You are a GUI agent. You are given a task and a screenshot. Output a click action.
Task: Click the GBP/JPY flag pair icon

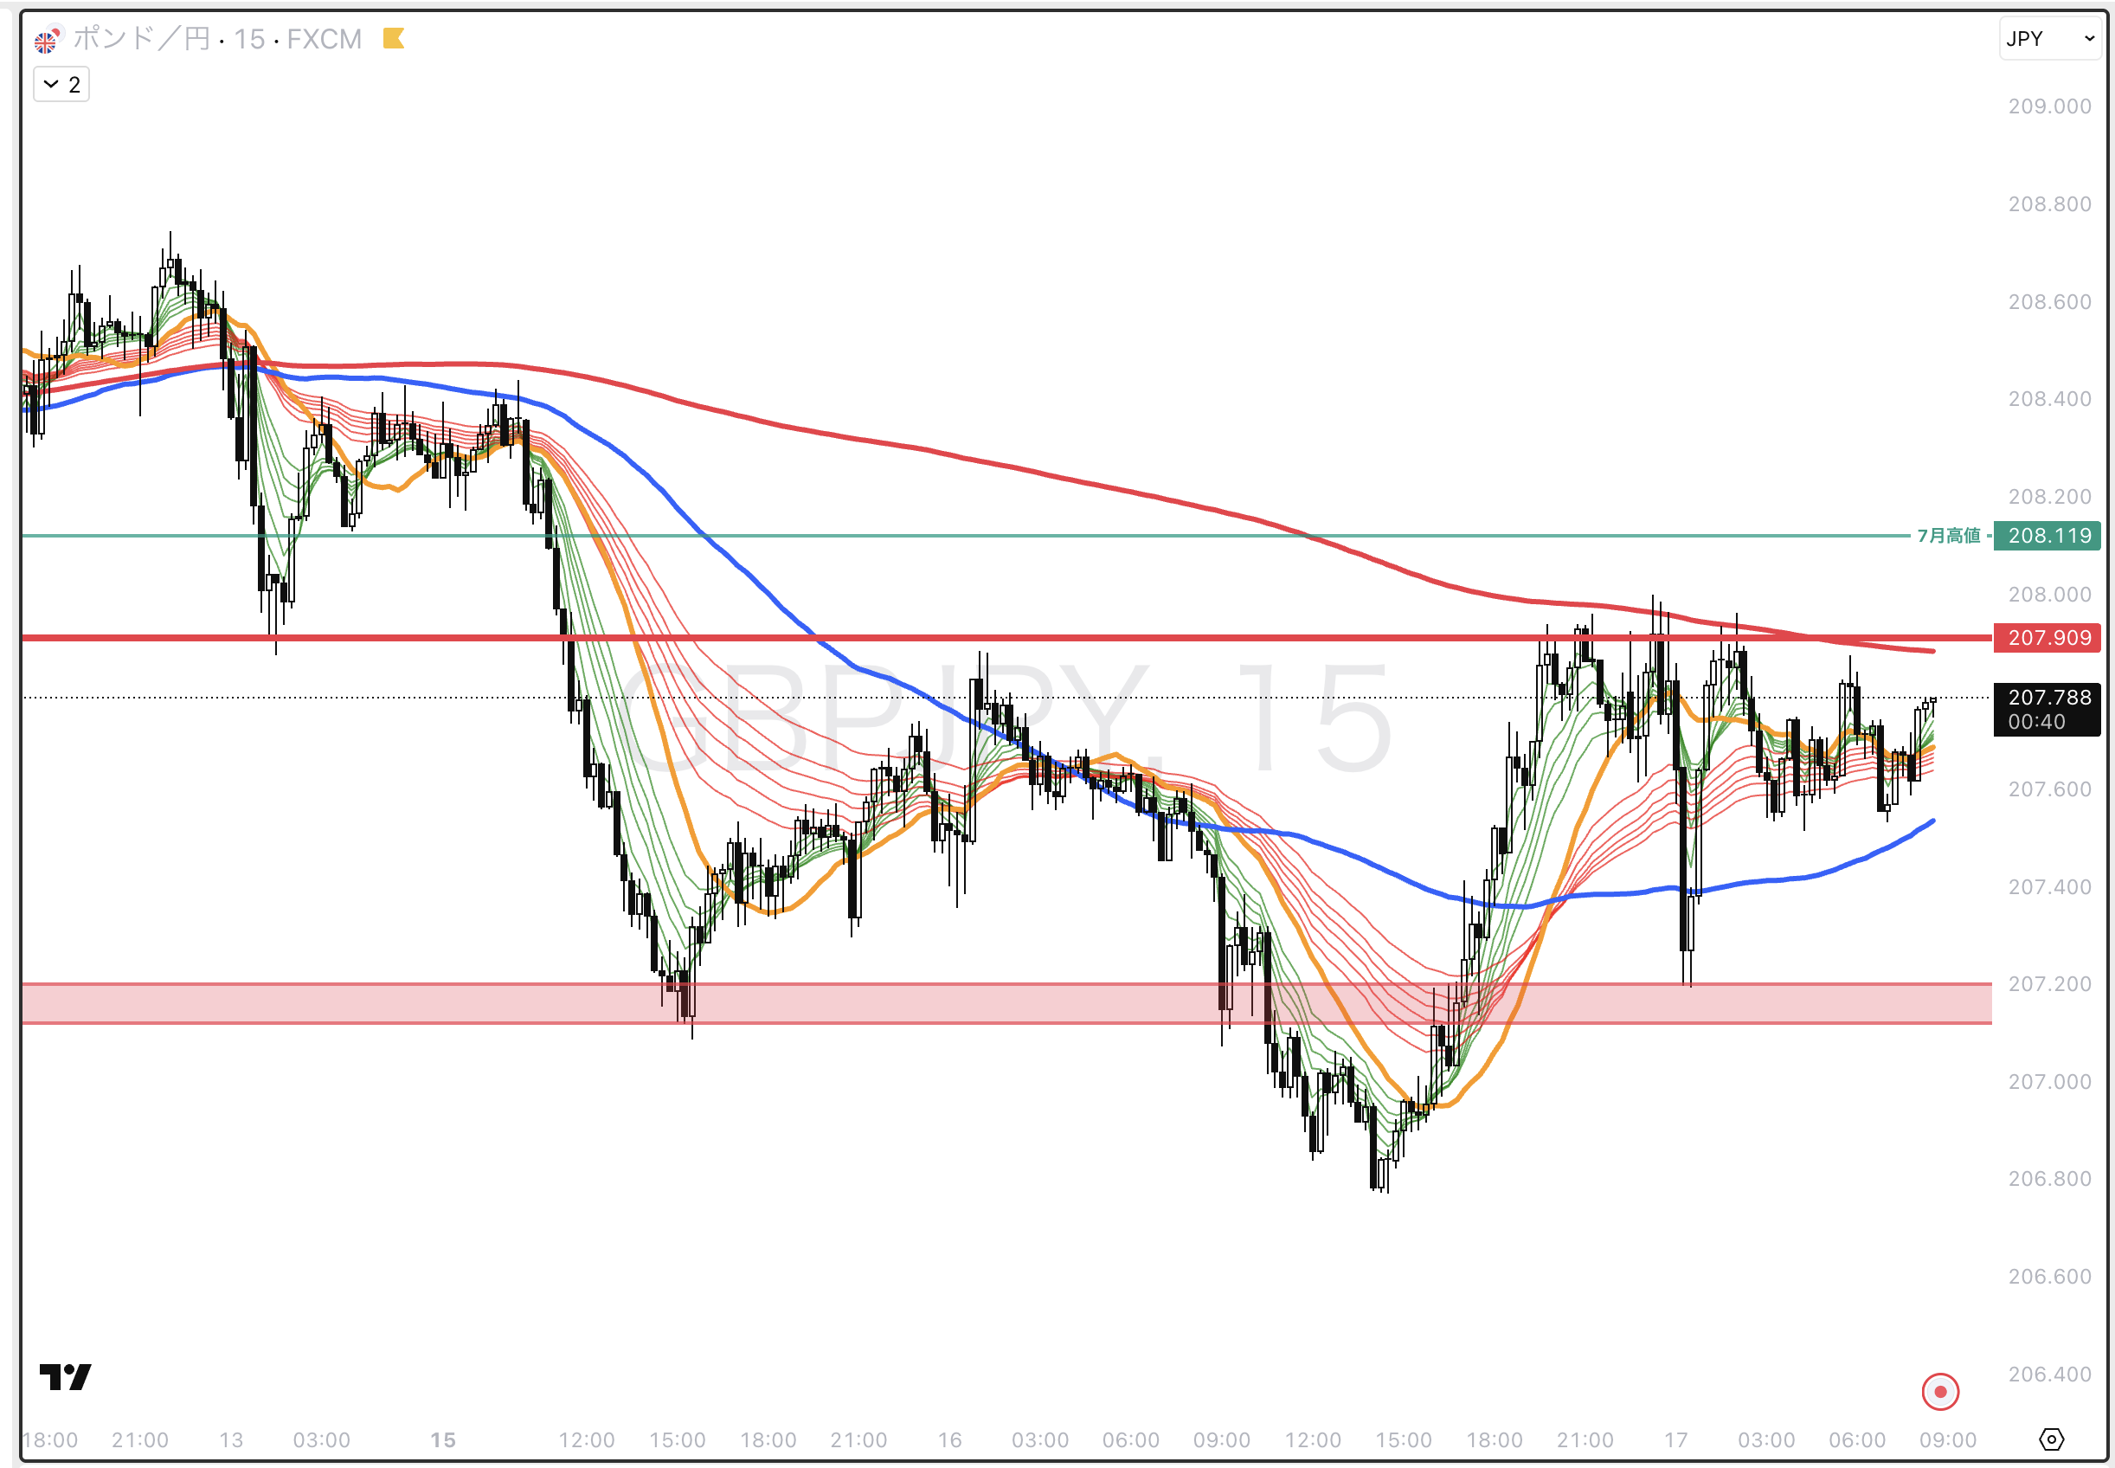point(46,40)
